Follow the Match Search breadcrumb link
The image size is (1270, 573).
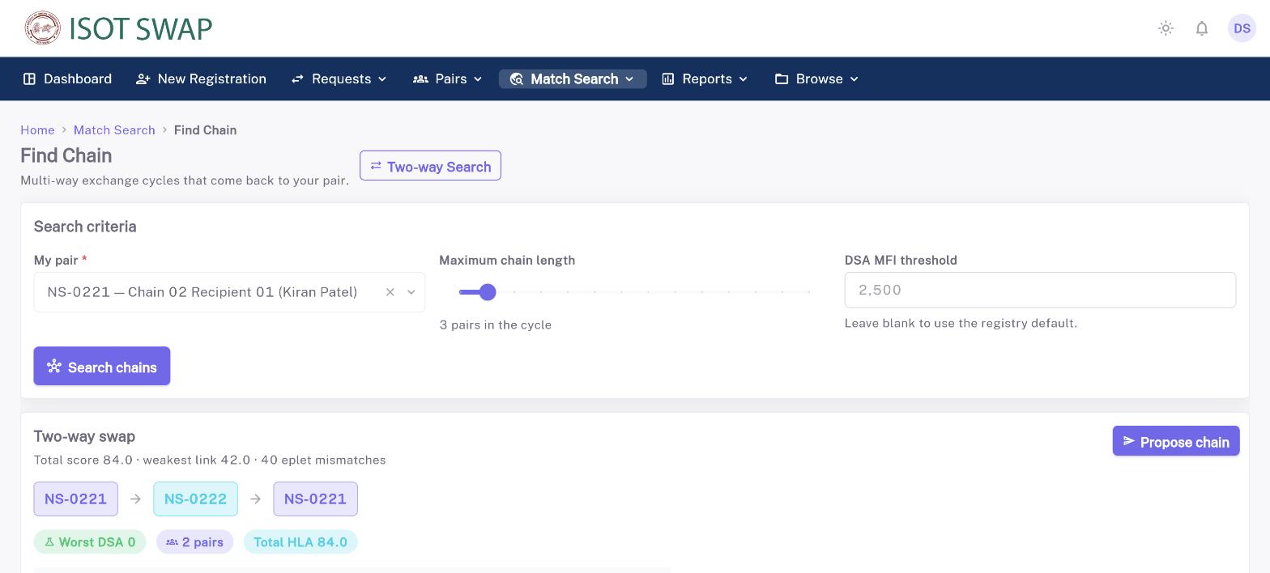click(114, 130)
